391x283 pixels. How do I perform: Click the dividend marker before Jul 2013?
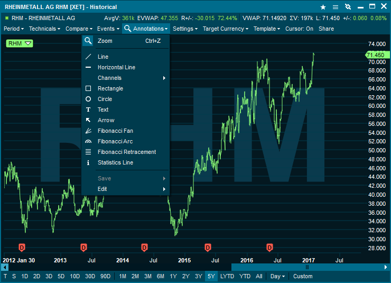click(83, 248)
